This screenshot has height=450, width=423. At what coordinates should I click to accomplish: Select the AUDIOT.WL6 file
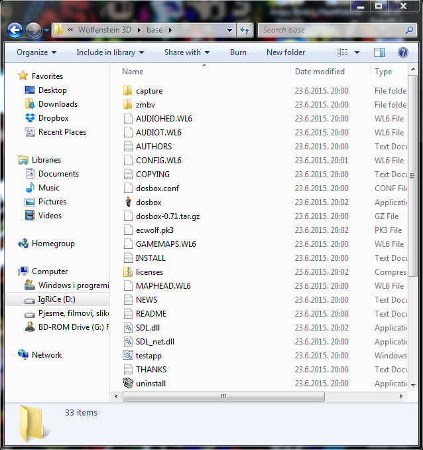[158, 133]
